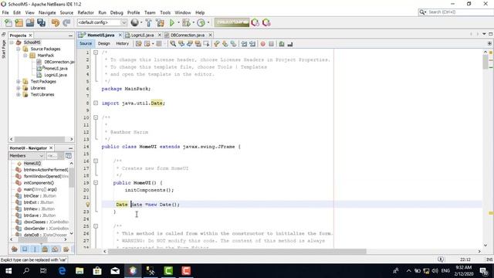This screenshot has height=278, width=494.
Task: Click the lightbulb hint icon on line 22
Action: [88, 205]
